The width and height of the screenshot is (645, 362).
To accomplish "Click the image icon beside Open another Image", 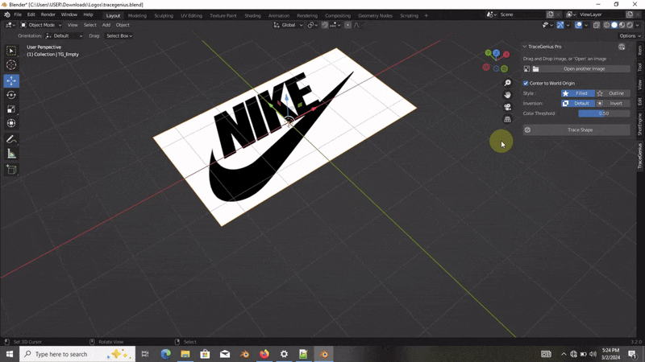I will point(527,69).
